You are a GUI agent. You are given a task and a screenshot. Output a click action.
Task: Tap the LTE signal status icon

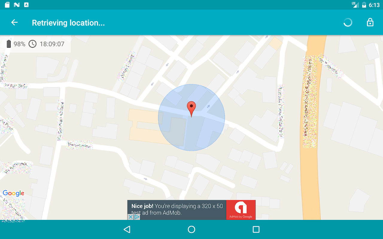coord(355,4)
